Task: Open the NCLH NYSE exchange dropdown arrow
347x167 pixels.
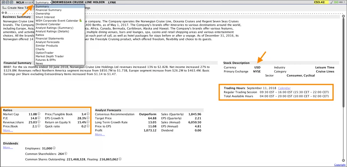Action: 33,2
